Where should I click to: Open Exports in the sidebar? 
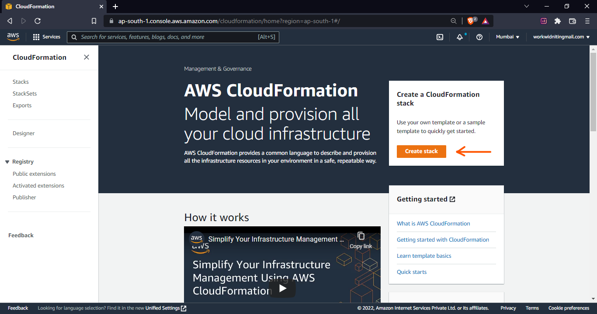(x=22, y=106)
